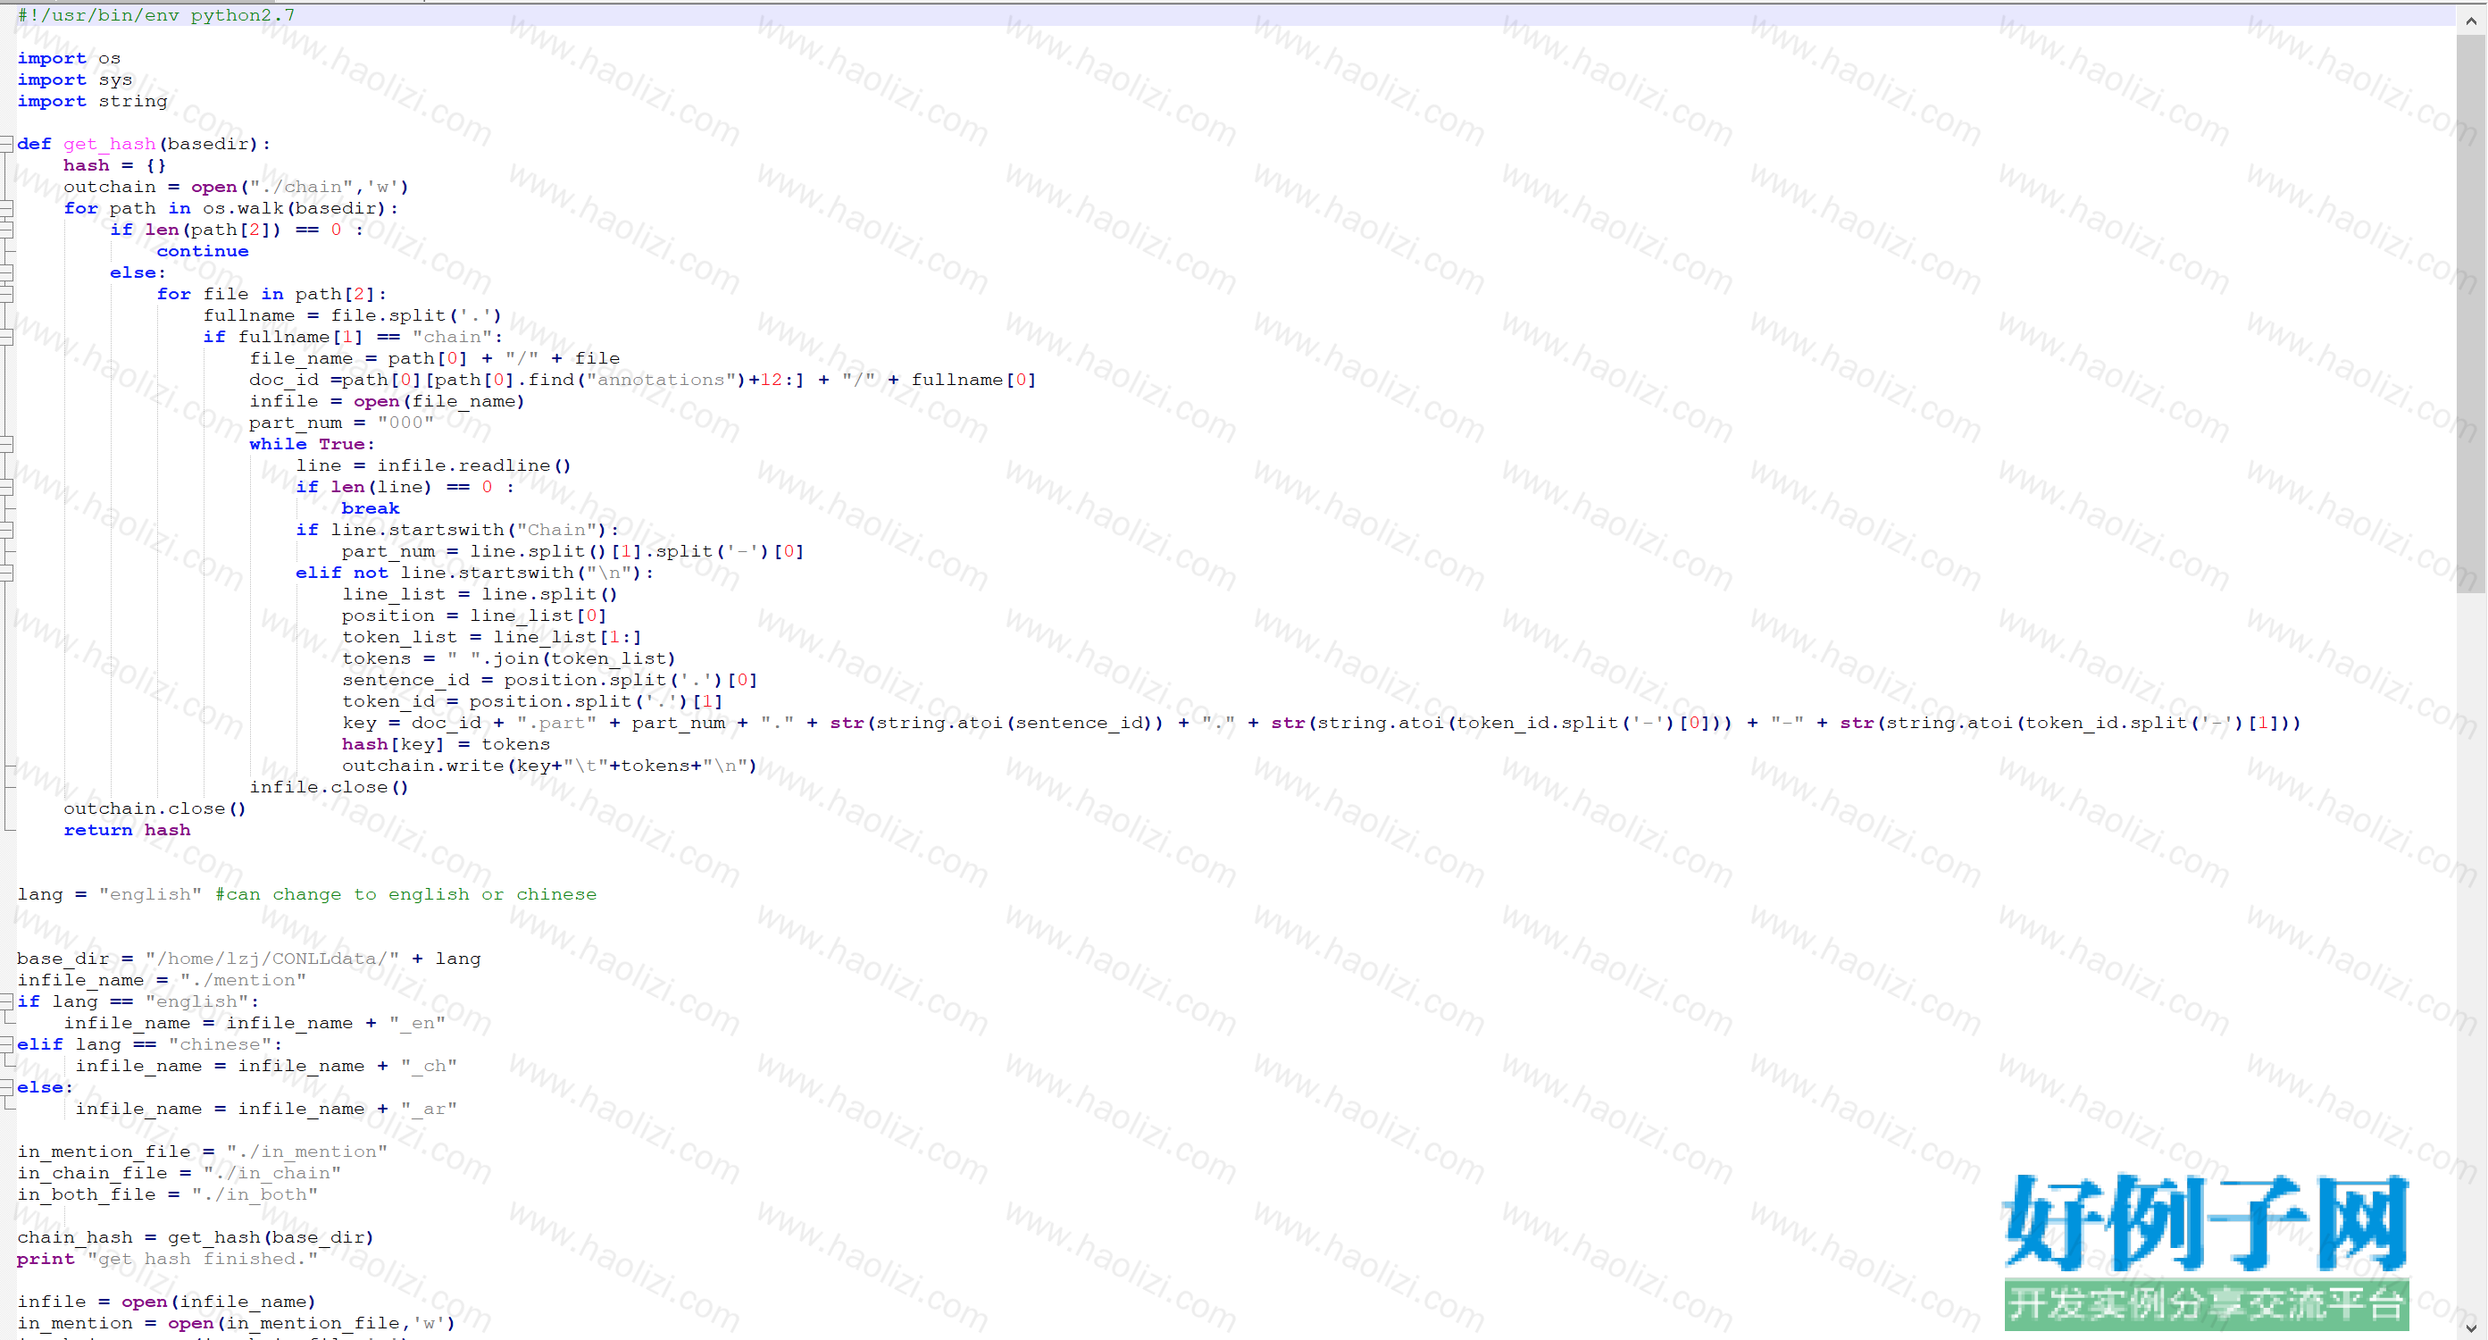Click the comment '#can change to english or chinese'
Screen dimensions: 2488x1340
click(x=405, y=894)
